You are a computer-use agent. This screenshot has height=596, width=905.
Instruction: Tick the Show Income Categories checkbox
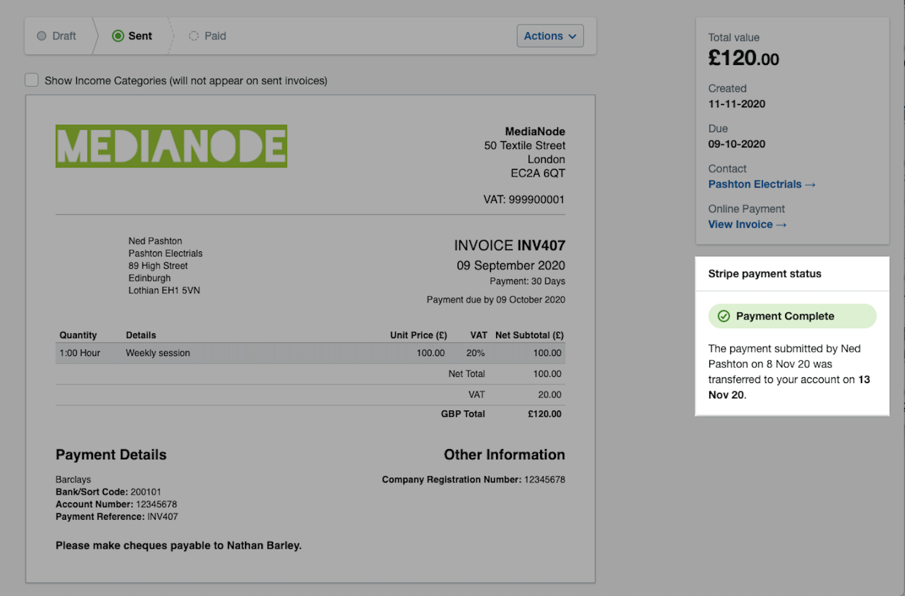click(x=32, y=80)
